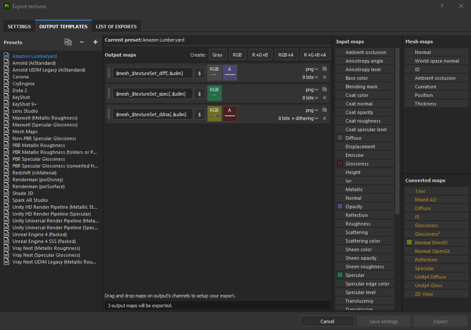Open 8 bits + dithering dropdown

[298, 118]
